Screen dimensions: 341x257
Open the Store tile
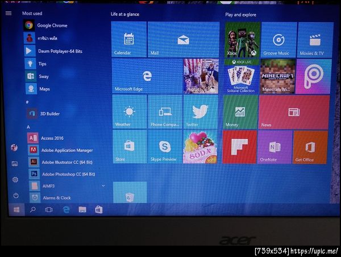point(130,147)
